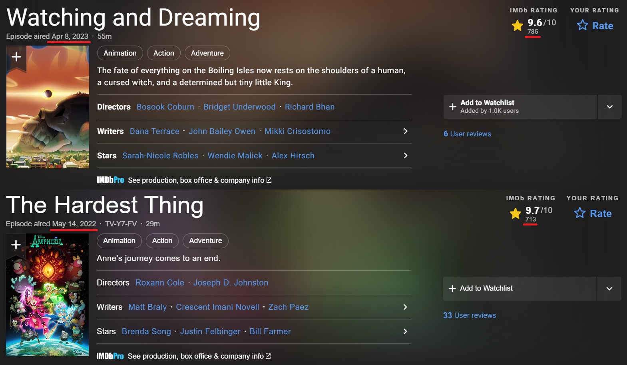Click the Amphibia poster thumbnail
Image resolution: width=627 pixels, height=365 pixels.
pos(47,304)
